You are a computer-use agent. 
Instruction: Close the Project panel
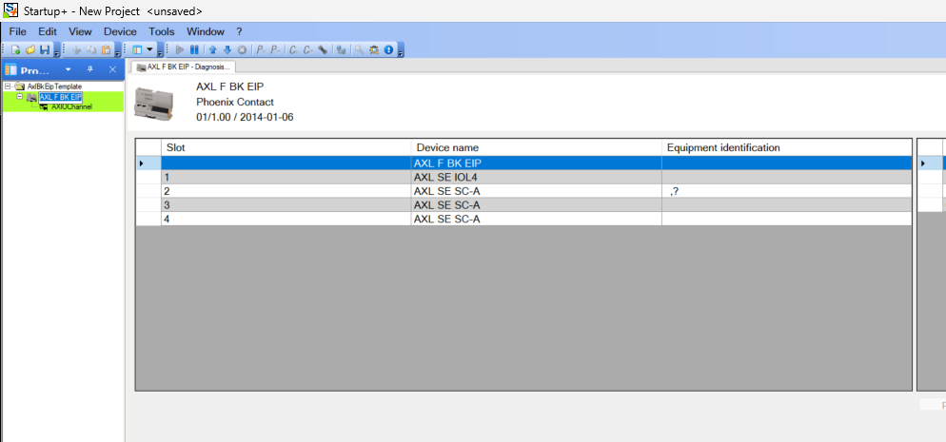pos(112,69)
